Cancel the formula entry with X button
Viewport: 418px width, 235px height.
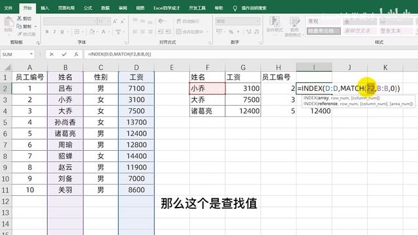point(52,54)
